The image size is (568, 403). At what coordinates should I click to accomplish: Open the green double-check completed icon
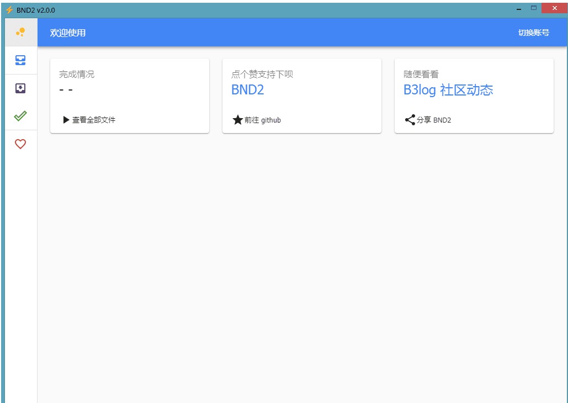click(x=20, y=116)
